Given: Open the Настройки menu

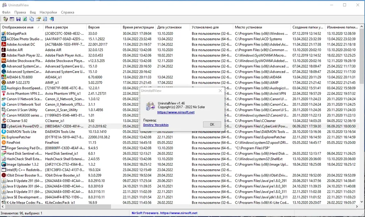Looking at the screenshot, I should [x=48, y=12].
